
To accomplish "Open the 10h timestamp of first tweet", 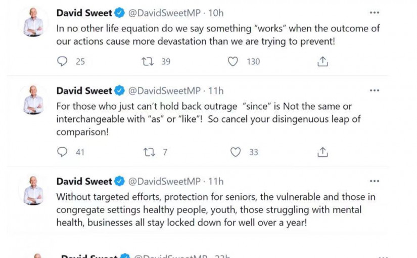I will [216, 13].
